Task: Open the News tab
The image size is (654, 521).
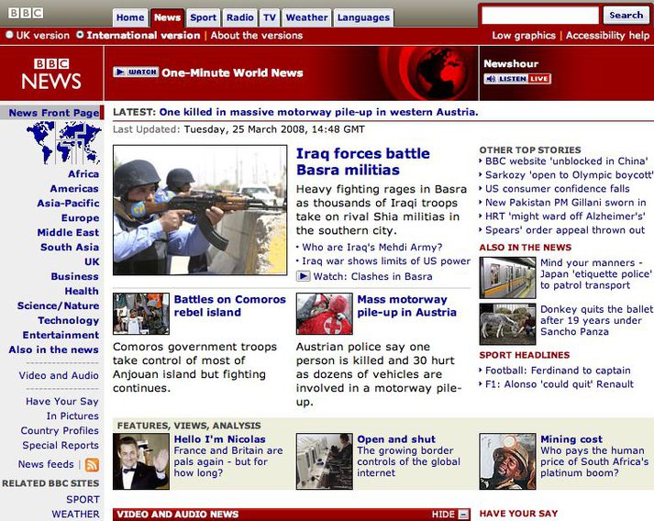Action: coord(167,17)
